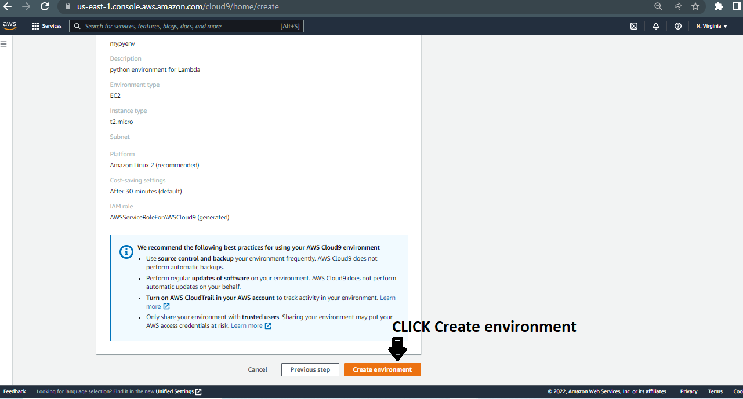Click the browser back arrow
Screen dimensions: 743x399
[8, 7]
